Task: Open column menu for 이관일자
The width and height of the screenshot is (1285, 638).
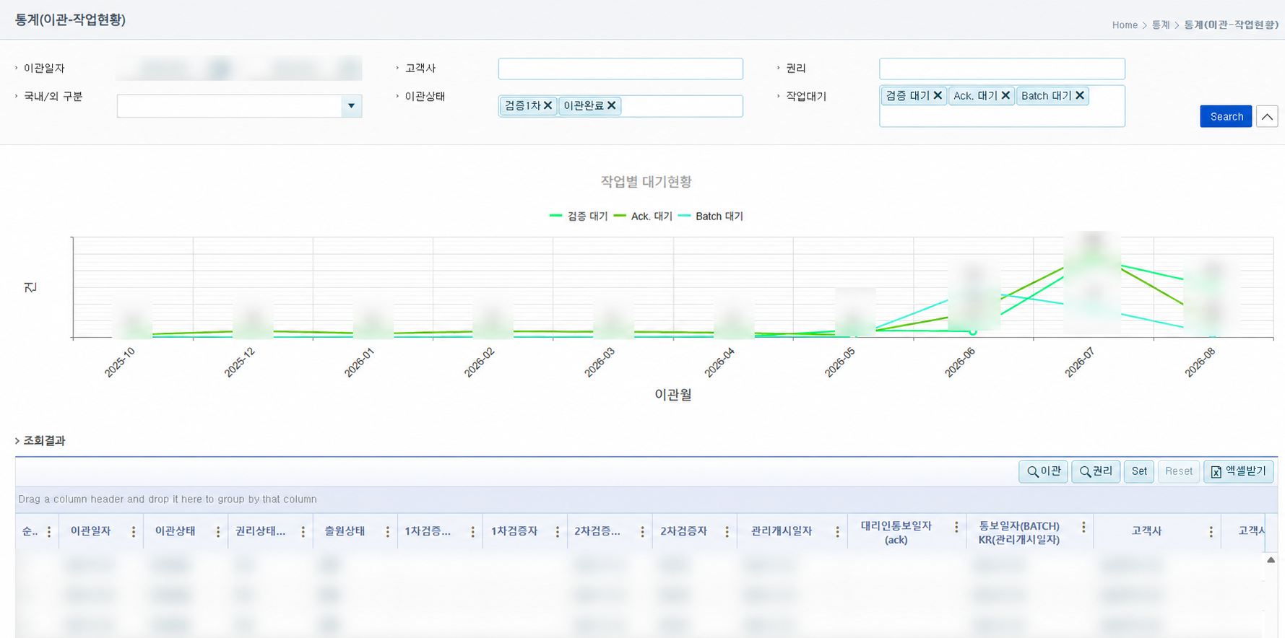Action: point(134,532)
